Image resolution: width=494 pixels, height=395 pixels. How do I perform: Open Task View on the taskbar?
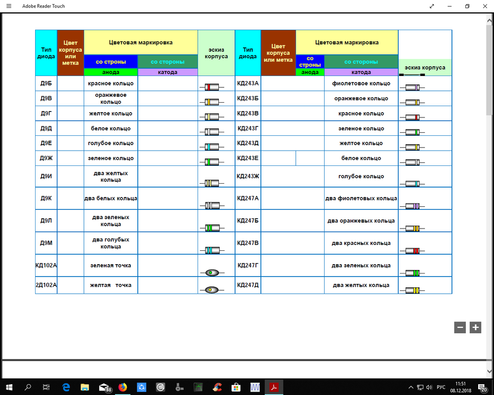coord(46,387)
